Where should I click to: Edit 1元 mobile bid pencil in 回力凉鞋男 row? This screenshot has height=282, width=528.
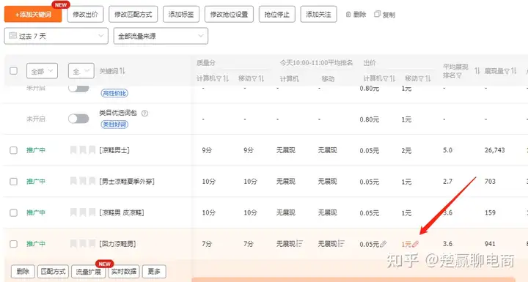[x=416, y=244]
